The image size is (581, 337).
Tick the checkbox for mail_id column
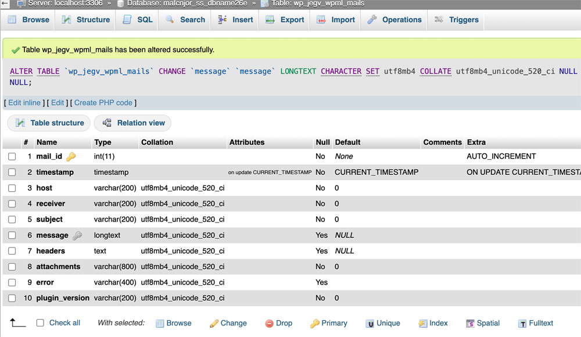click(12, 157)
